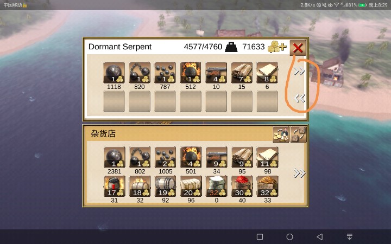
Task: Select ship's grapeshot item with 787 stock
Action: click(x=165, y=73)
